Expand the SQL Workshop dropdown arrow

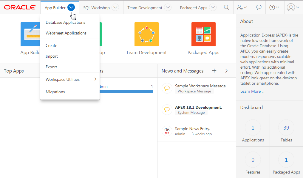(x=115, y=8)
